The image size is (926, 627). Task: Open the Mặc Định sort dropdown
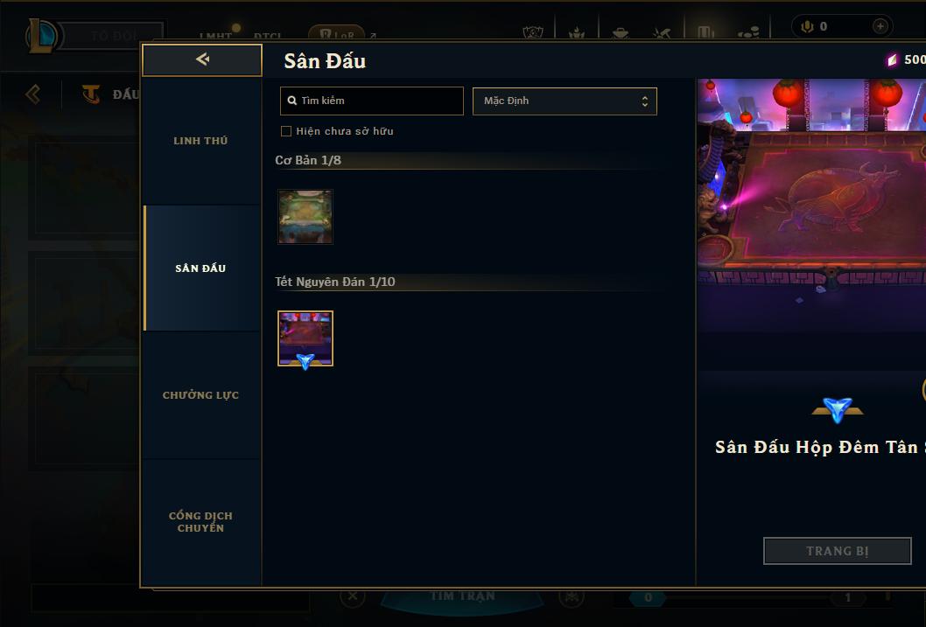pyautogui.click(x=565, y=101)
